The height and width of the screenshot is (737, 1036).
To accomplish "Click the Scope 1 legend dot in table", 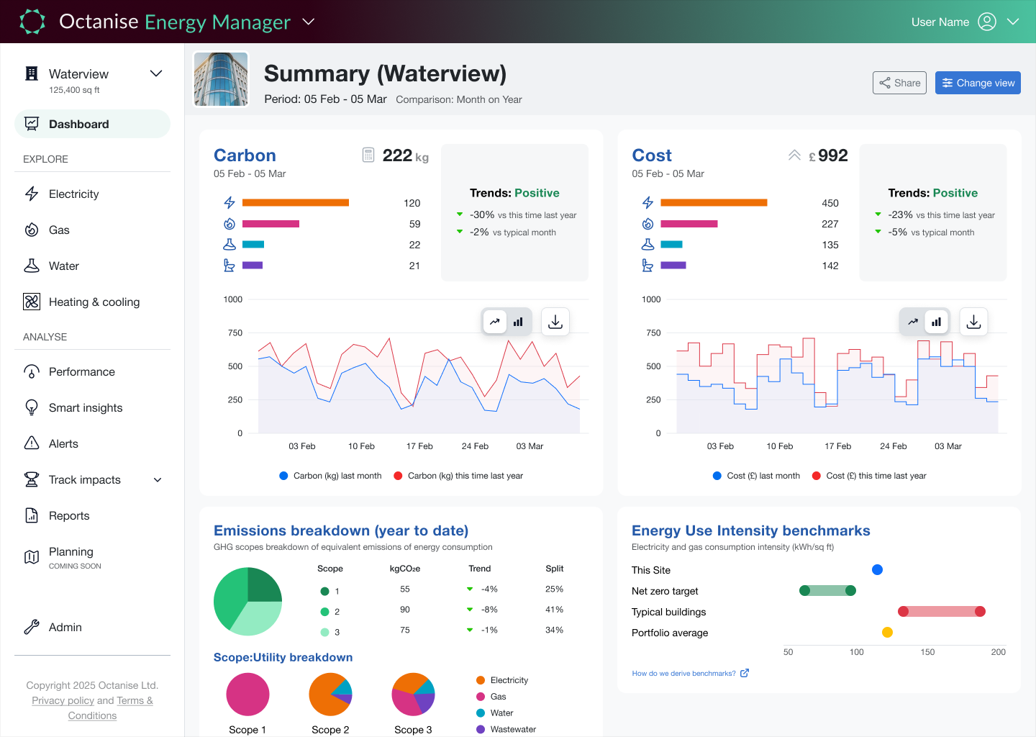I will pyautogui.click(x=324, y=592).
